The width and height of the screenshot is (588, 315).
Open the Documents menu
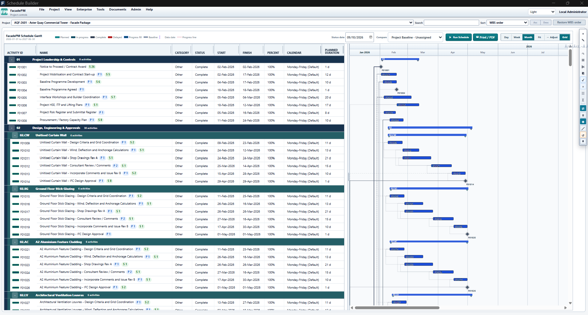coord(118,10)
